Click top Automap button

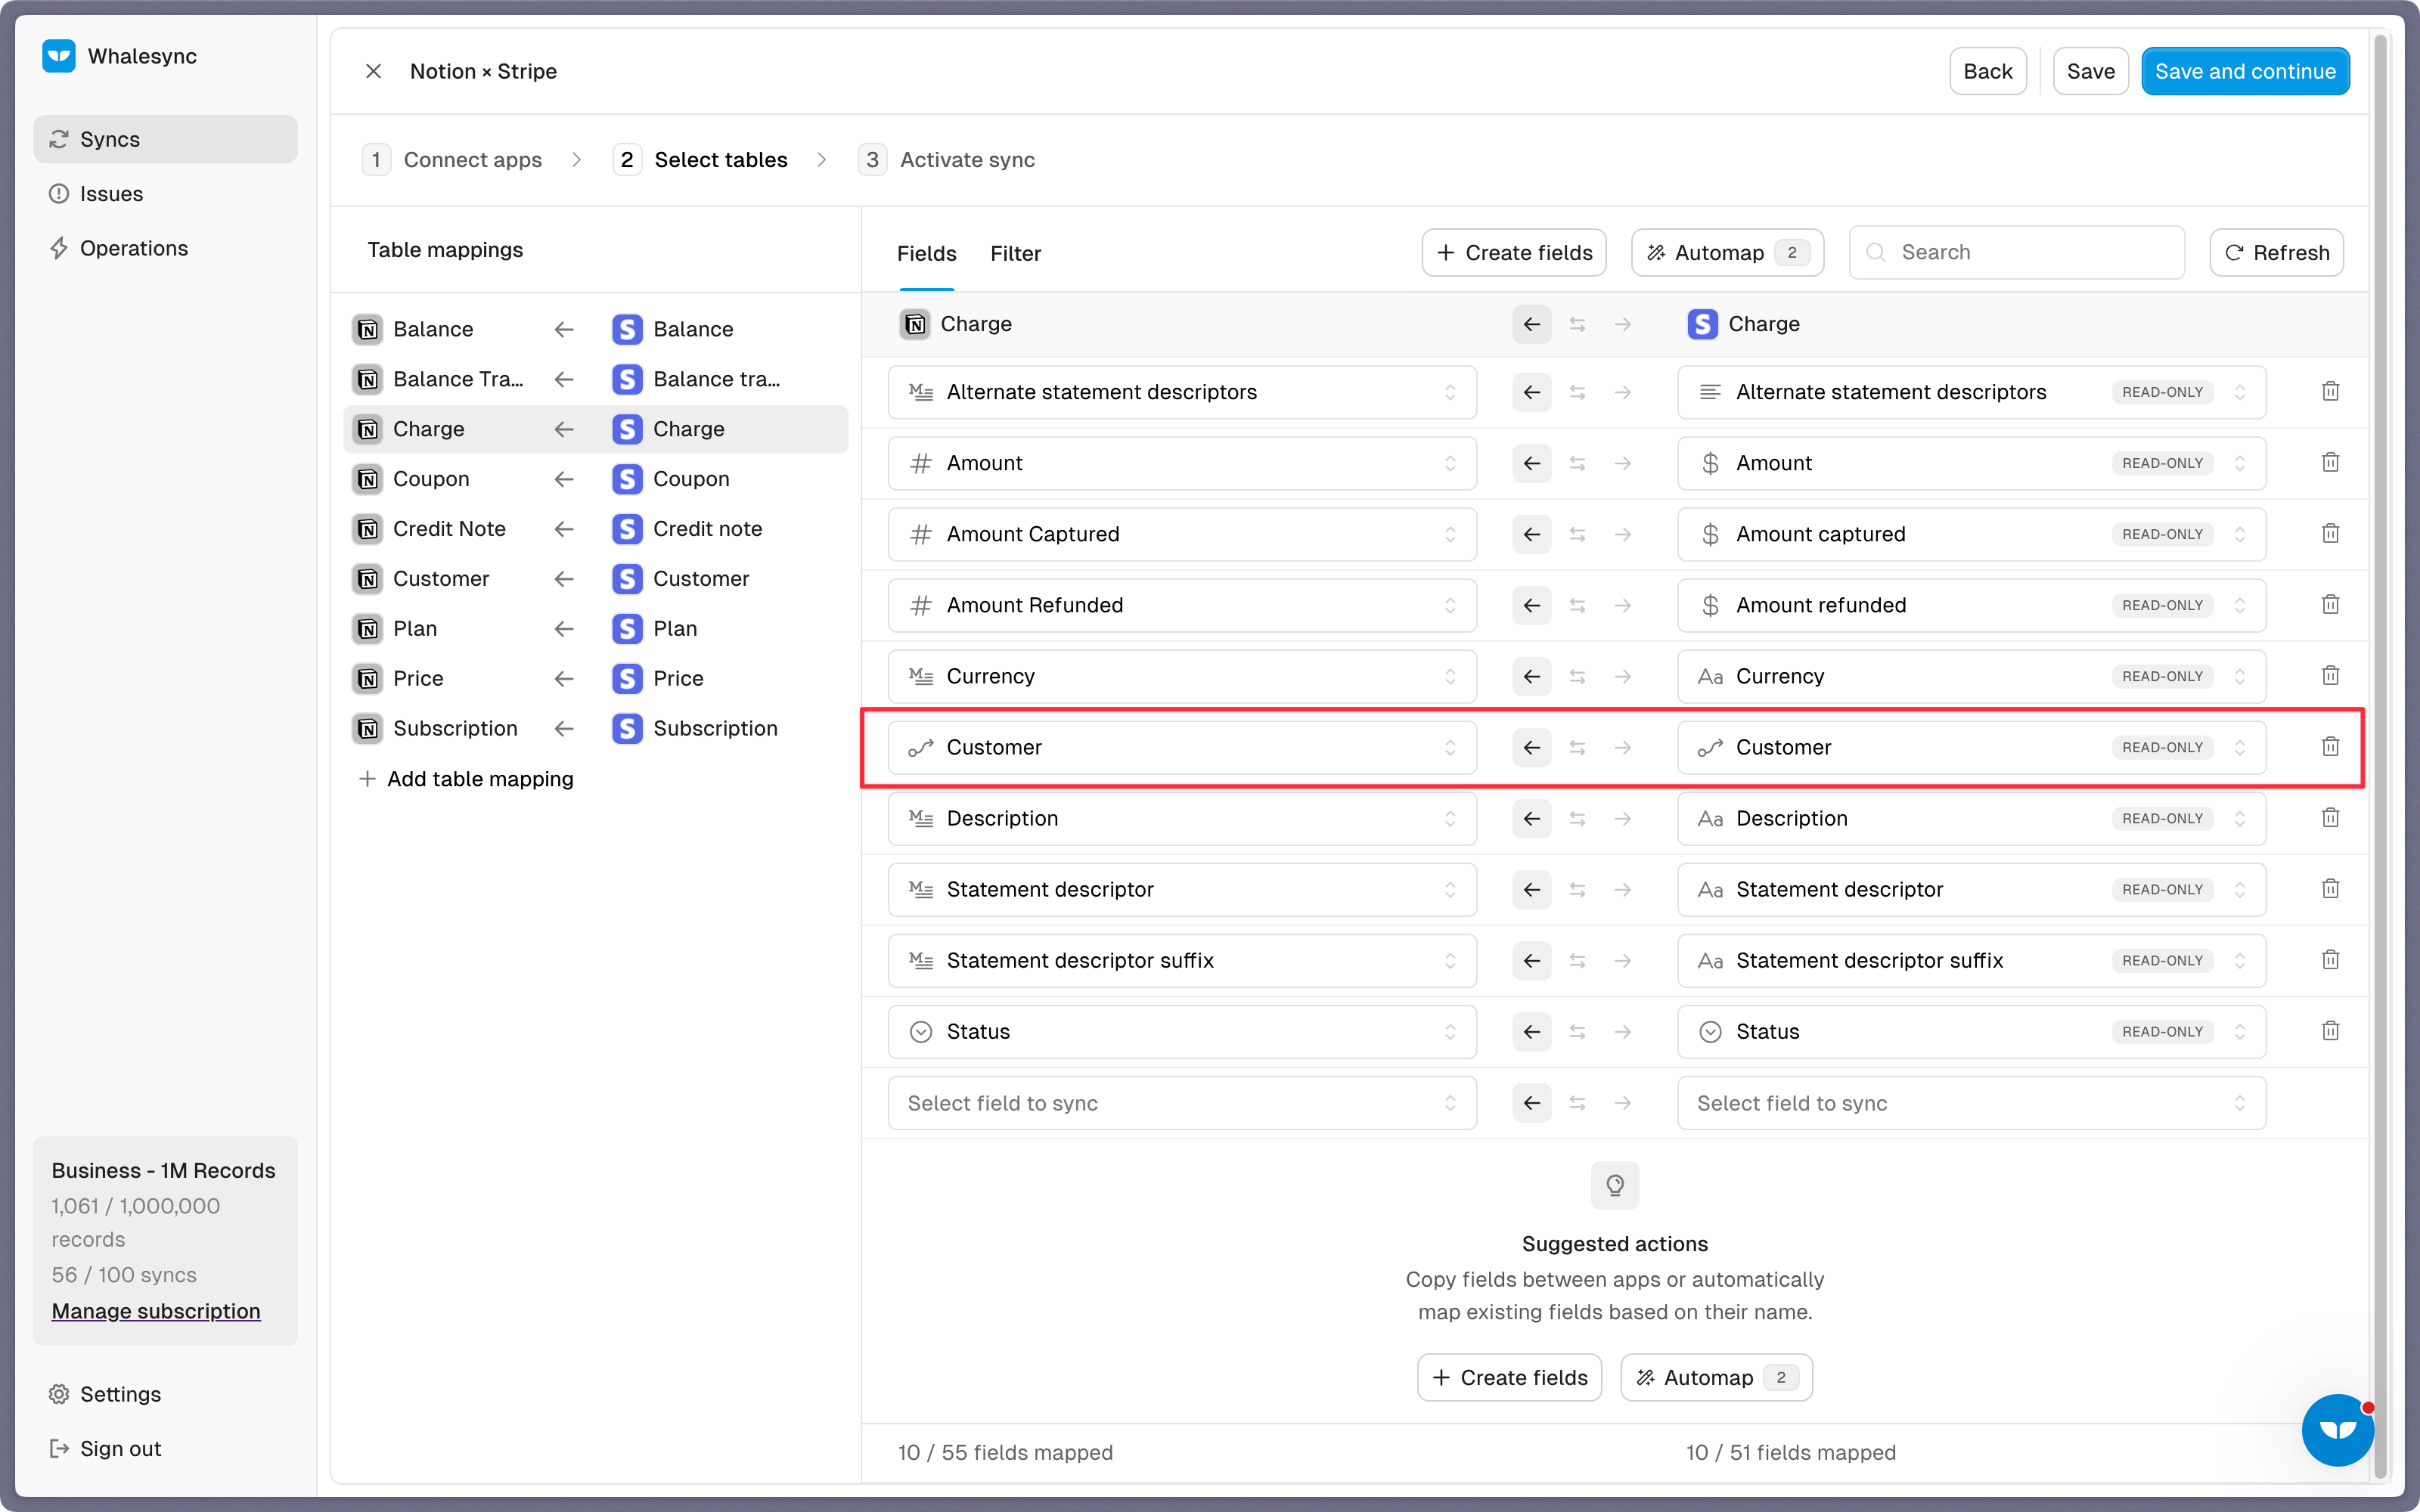[1727, 253]
